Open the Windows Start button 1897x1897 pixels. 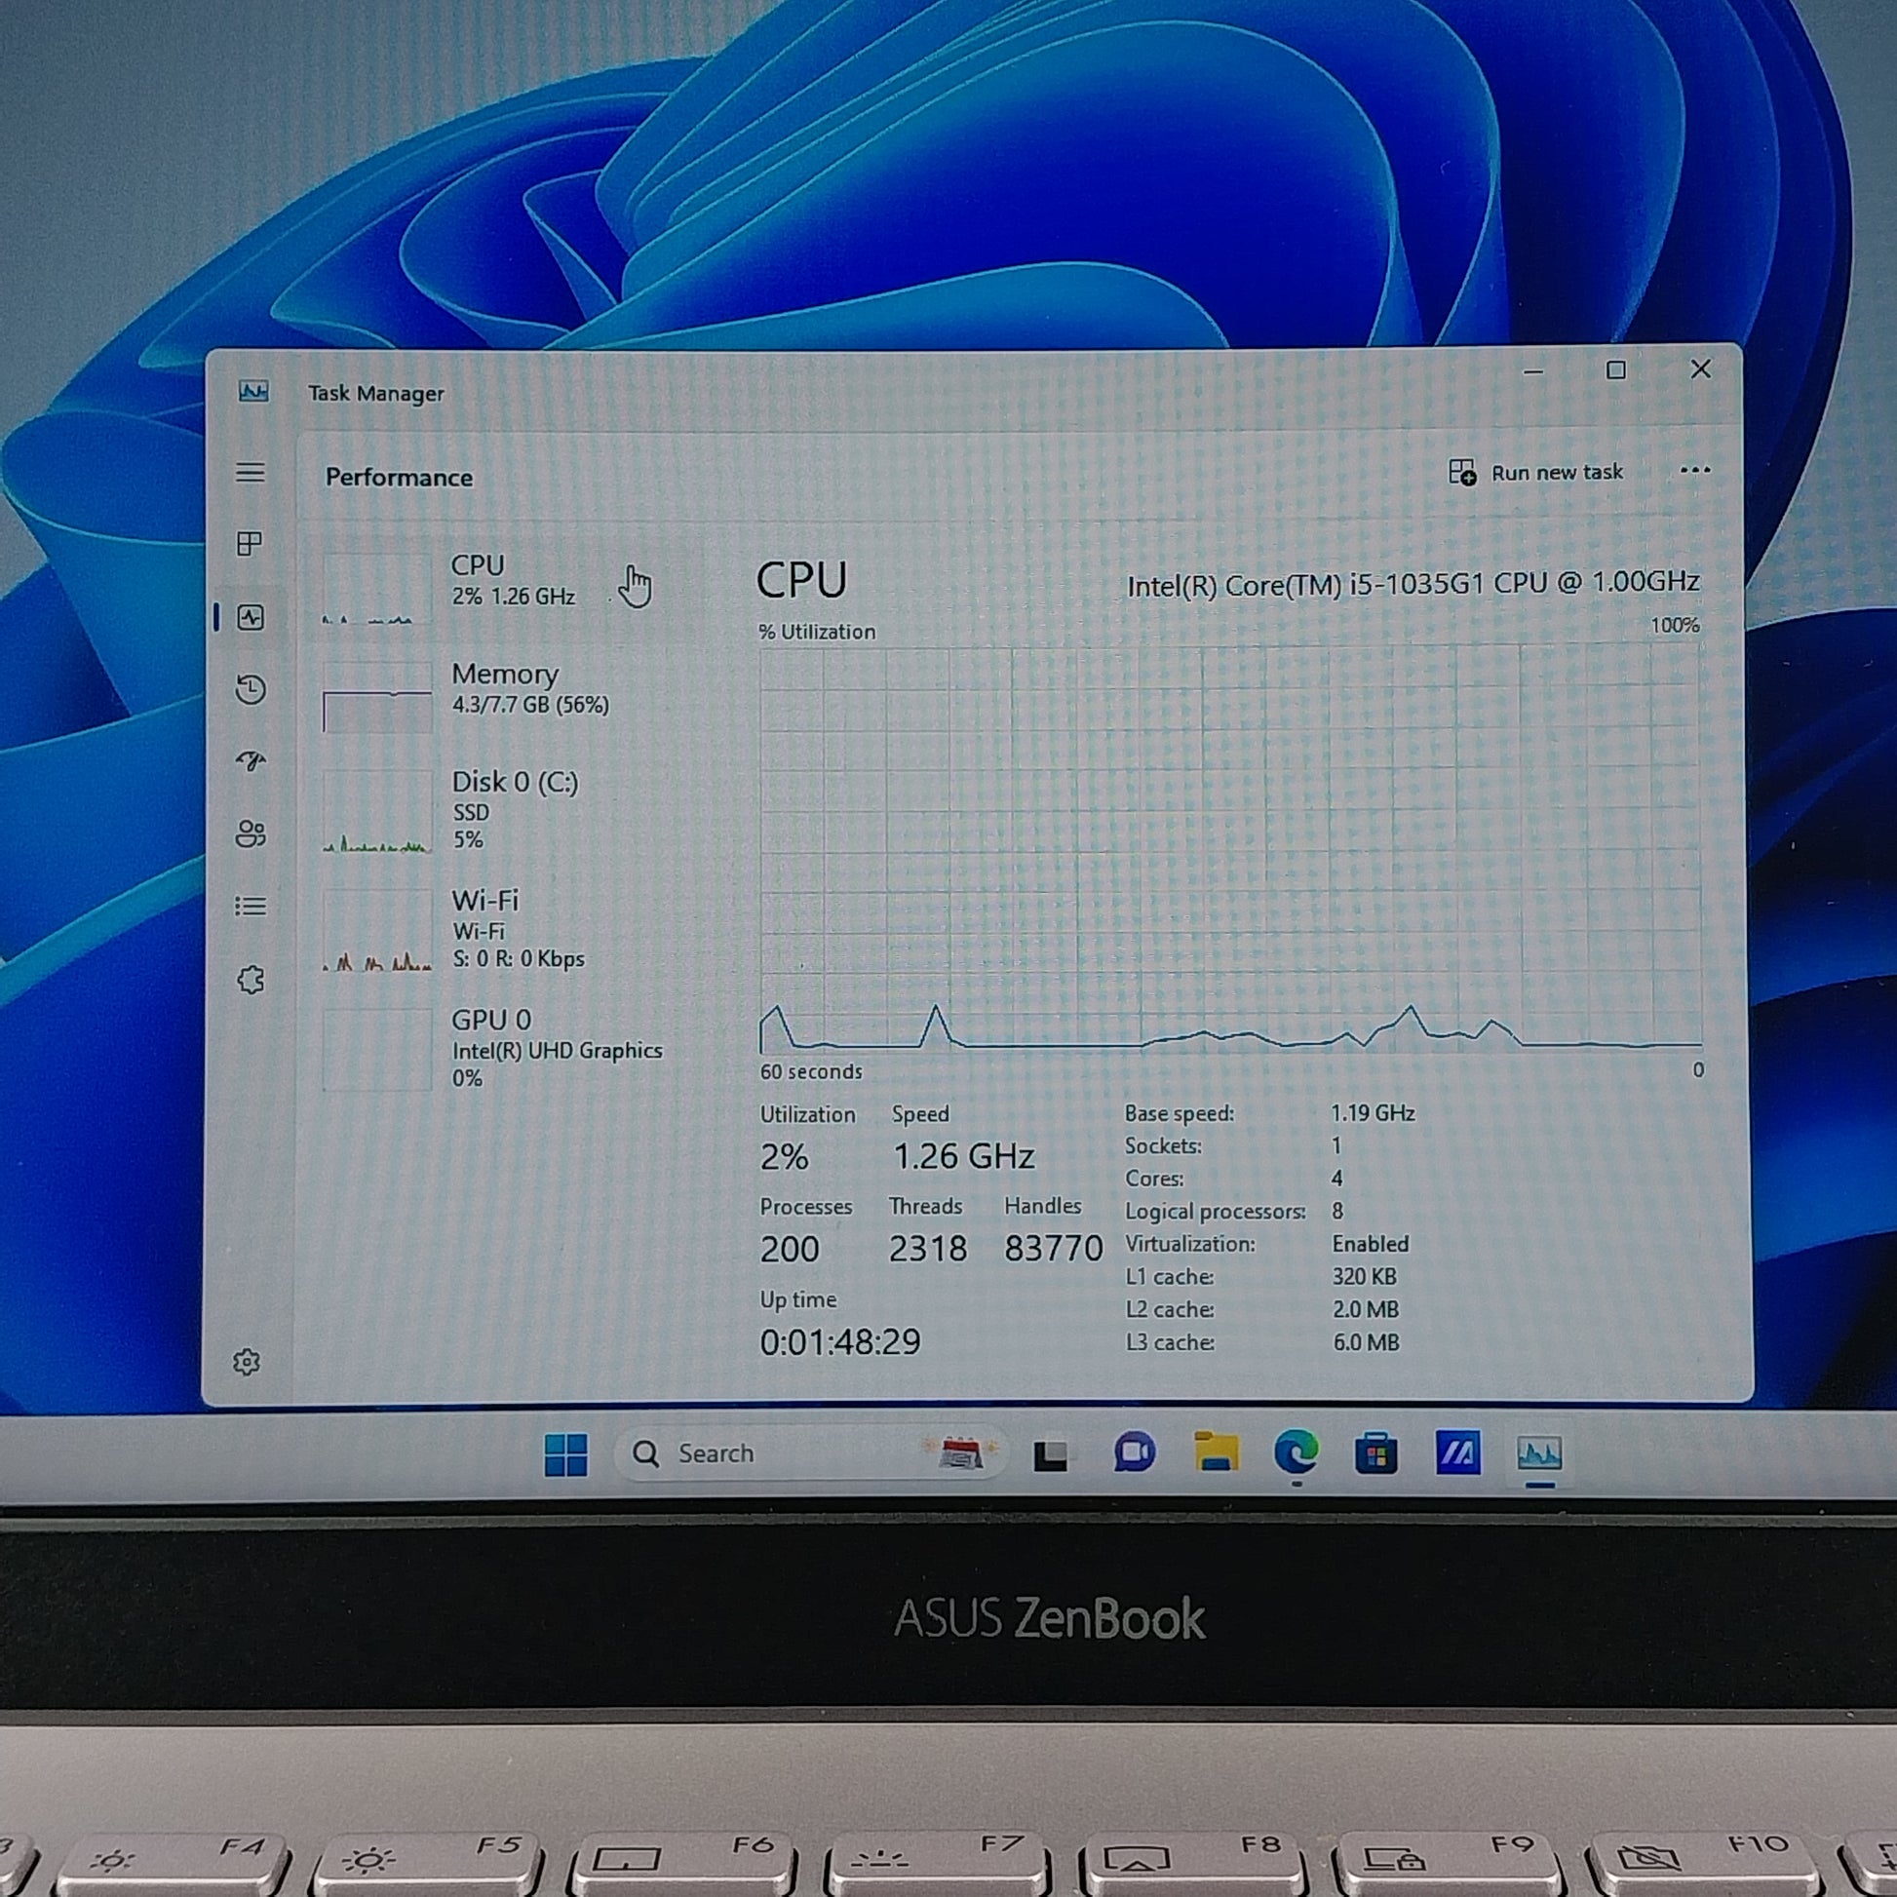[565, 1454]
